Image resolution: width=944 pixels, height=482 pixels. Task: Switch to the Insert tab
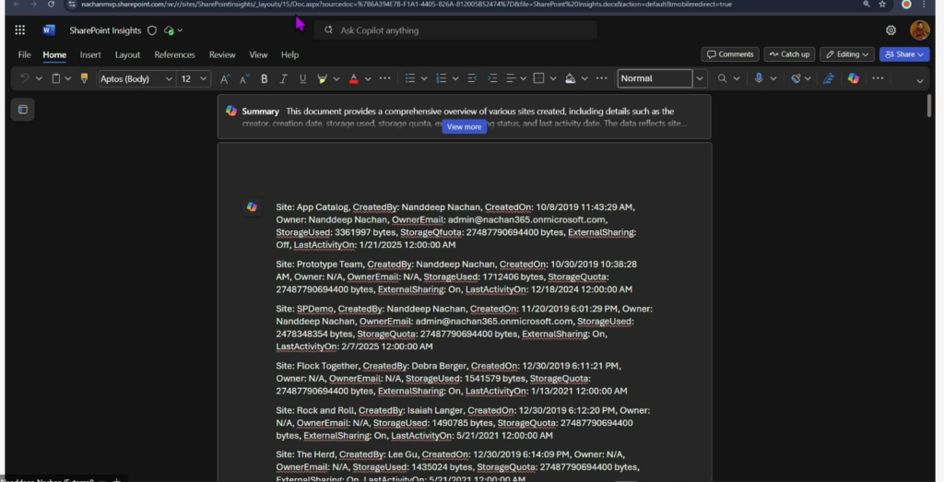[x=90, y=54]
